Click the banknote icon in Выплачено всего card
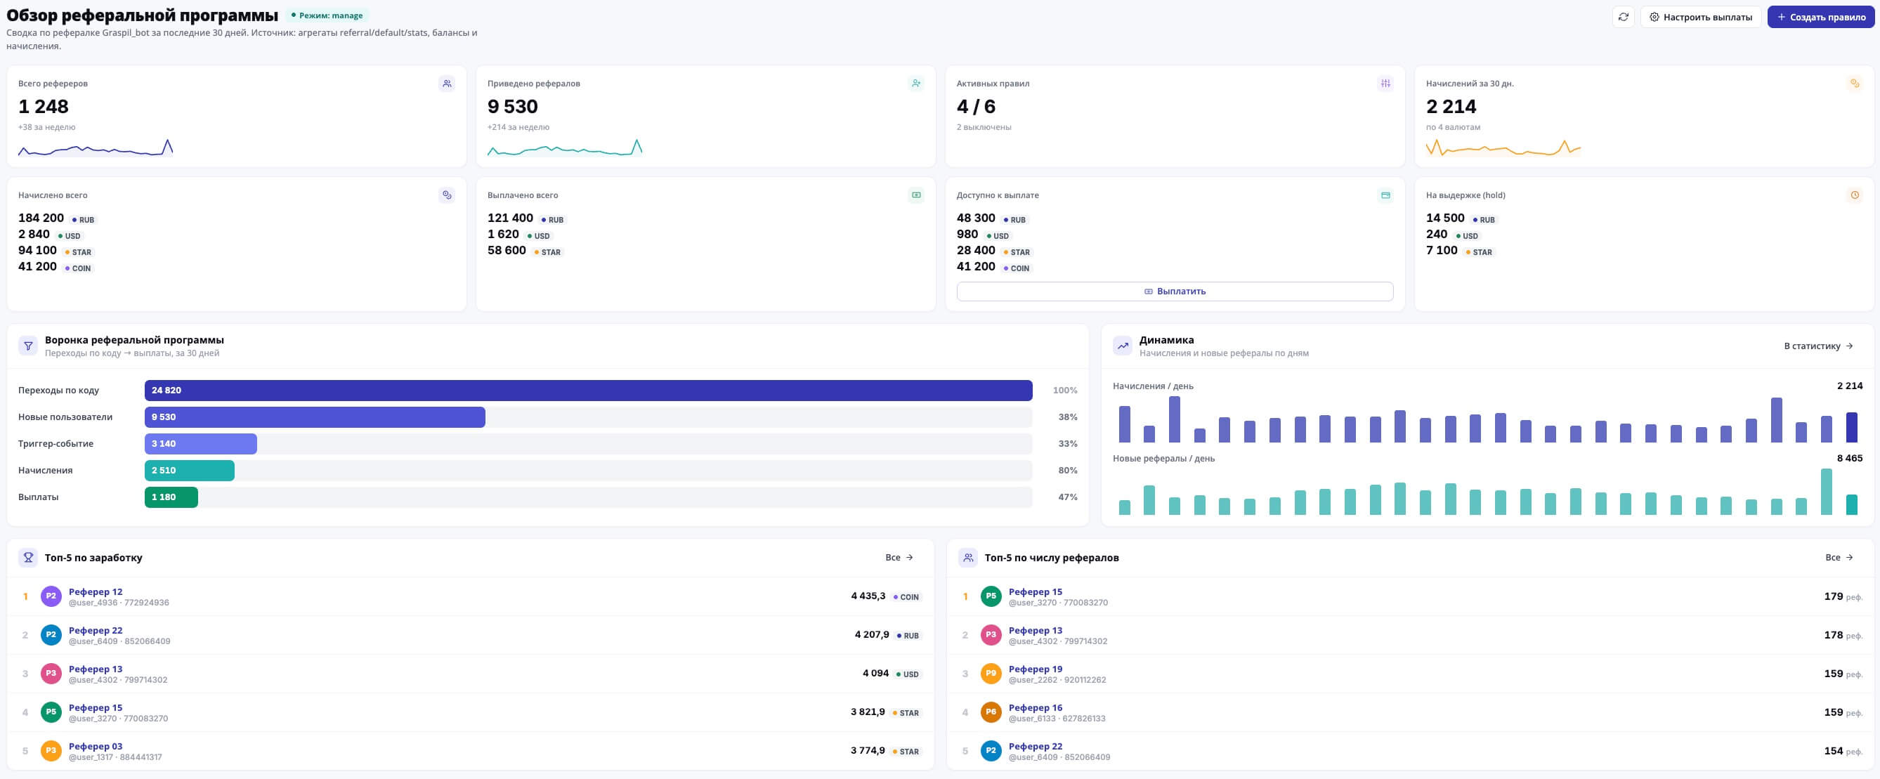Screen dimensions: 1880x779 click(916, 195)
